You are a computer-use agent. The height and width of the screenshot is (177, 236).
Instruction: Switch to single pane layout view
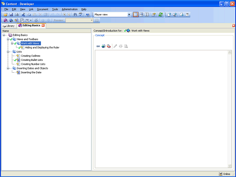[136, 15]
